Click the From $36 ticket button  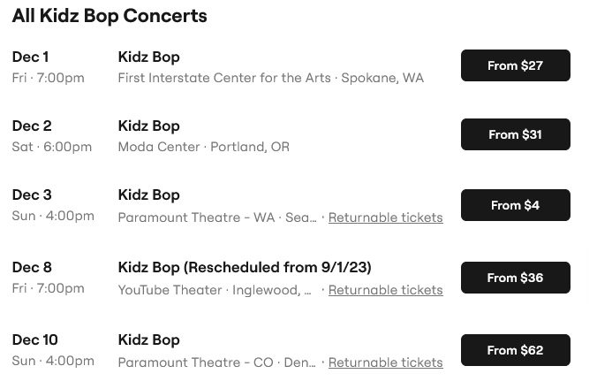pyautogui.click(x=515, y=278)
